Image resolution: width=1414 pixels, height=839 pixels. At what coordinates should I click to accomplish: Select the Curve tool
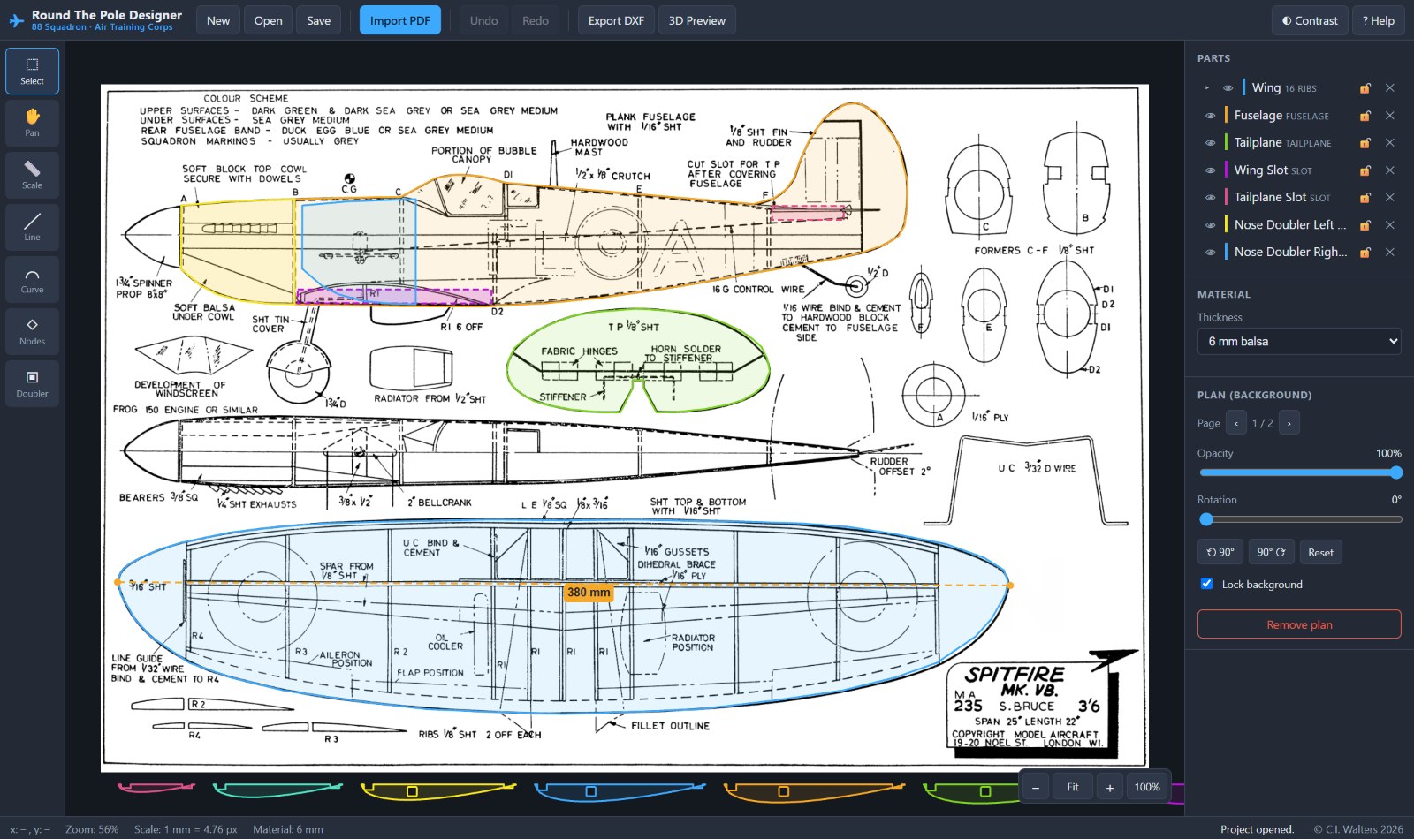(32, 279)
